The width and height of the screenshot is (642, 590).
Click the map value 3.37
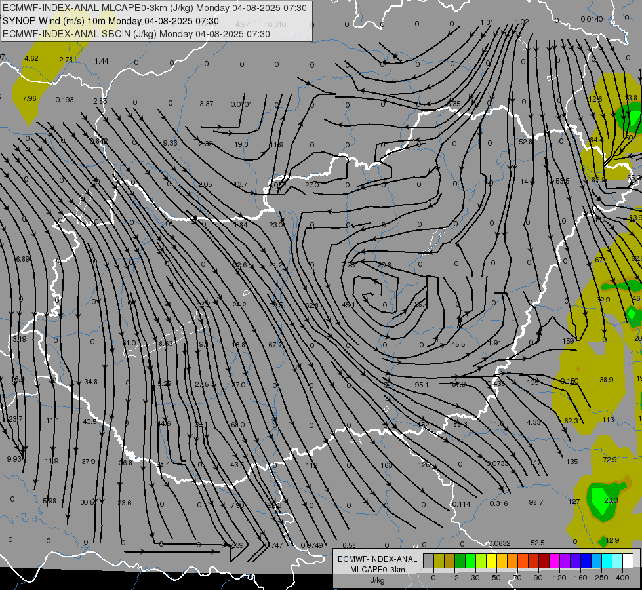207,104
